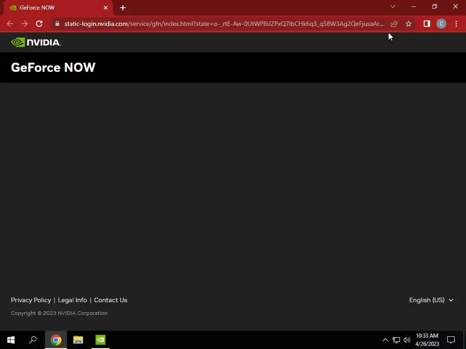Image resolution: width=466 pixels, height=349 pixels.
Task: Open the Windows notification center
Action: pyautogui.click(x=451, y=340)
